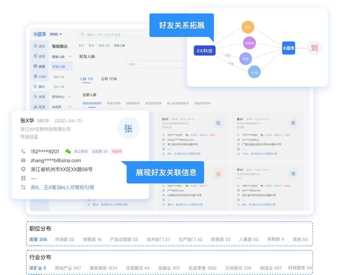
Task: Switch to the 人脉 713 tab
Action: [86, 79]
